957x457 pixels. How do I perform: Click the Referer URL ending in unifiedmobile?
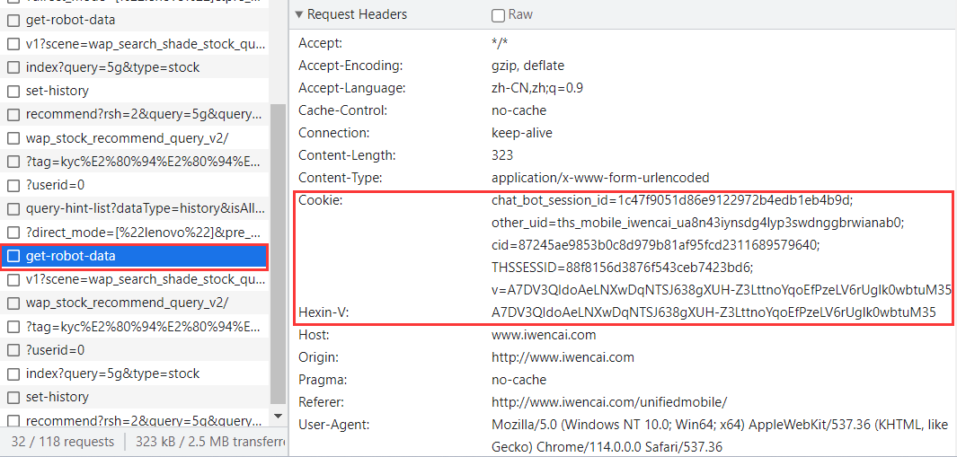pyautogui.click(x=609, y=402)
